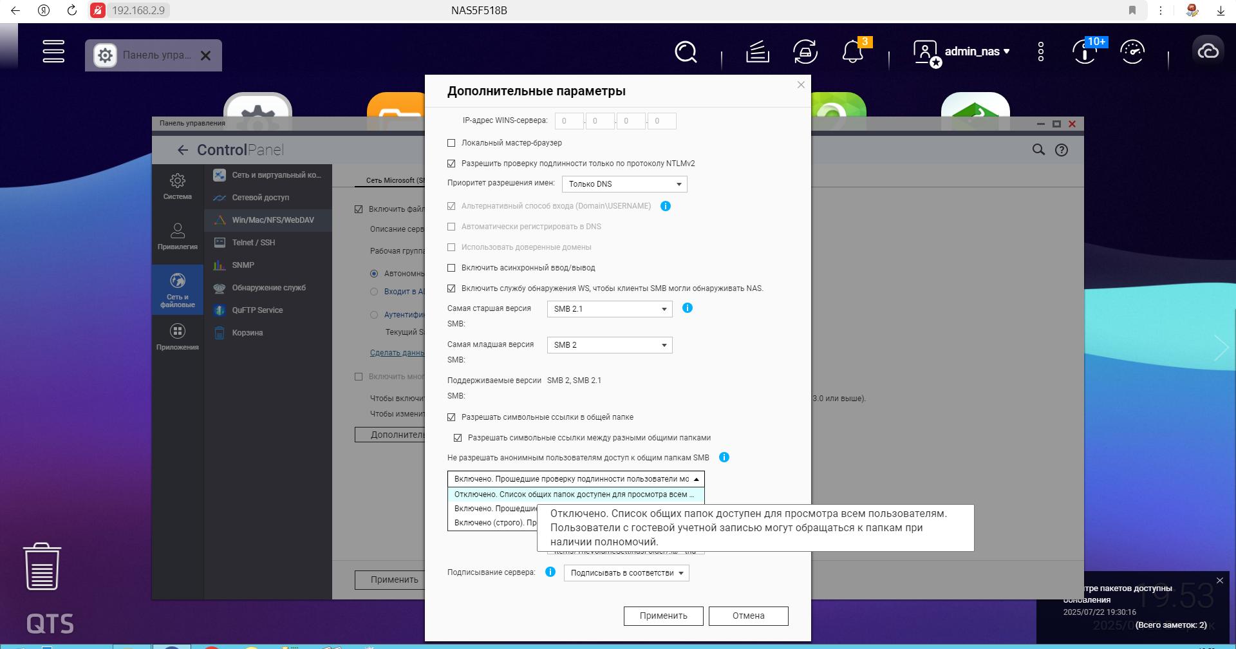Open the myQNAPcloud icon
Screen dimensions: 1236x649
pos(1208,51)
